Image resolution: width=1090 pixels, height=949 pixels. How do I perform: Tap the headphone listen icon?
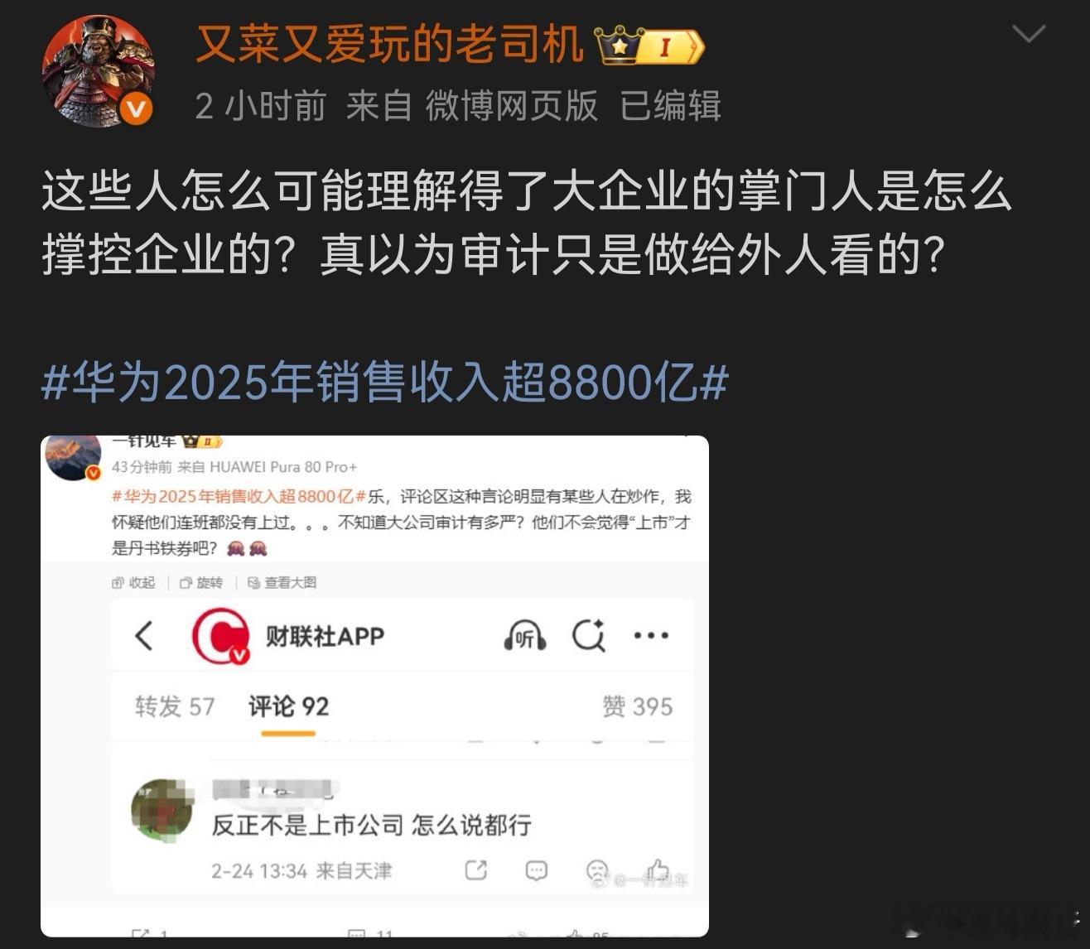[x=524, y=637]
